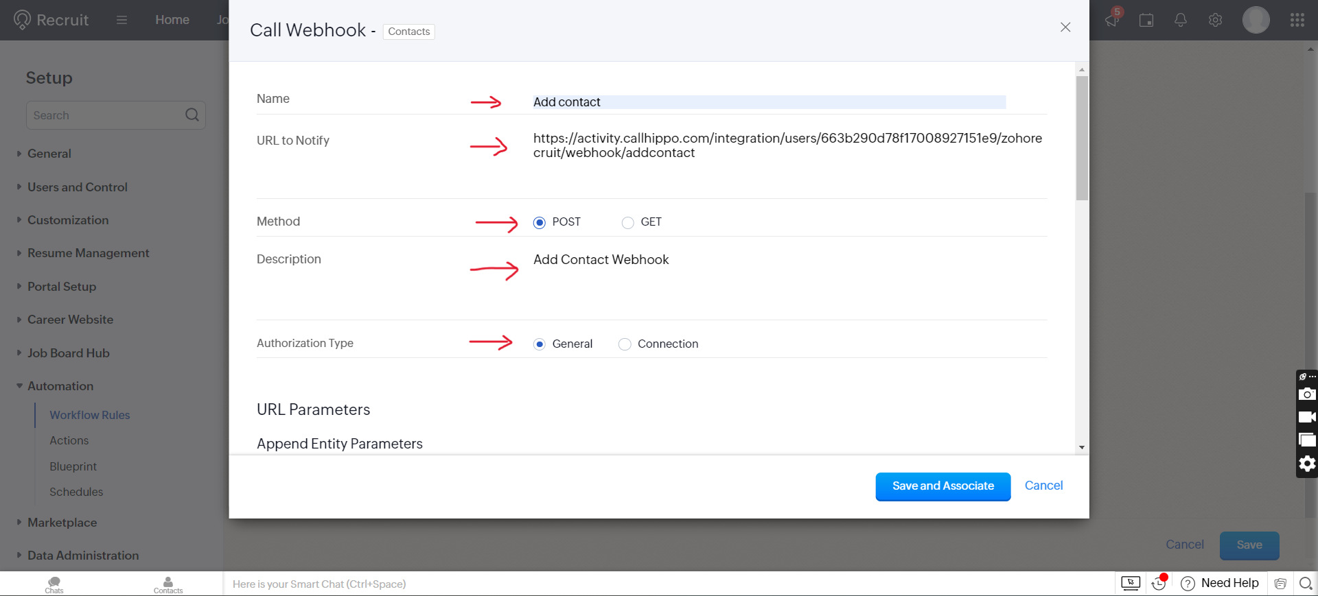Viewport: 1318px width, 596px height.
Task: Select POST method radio button
Action: click(x=540, y=222)
